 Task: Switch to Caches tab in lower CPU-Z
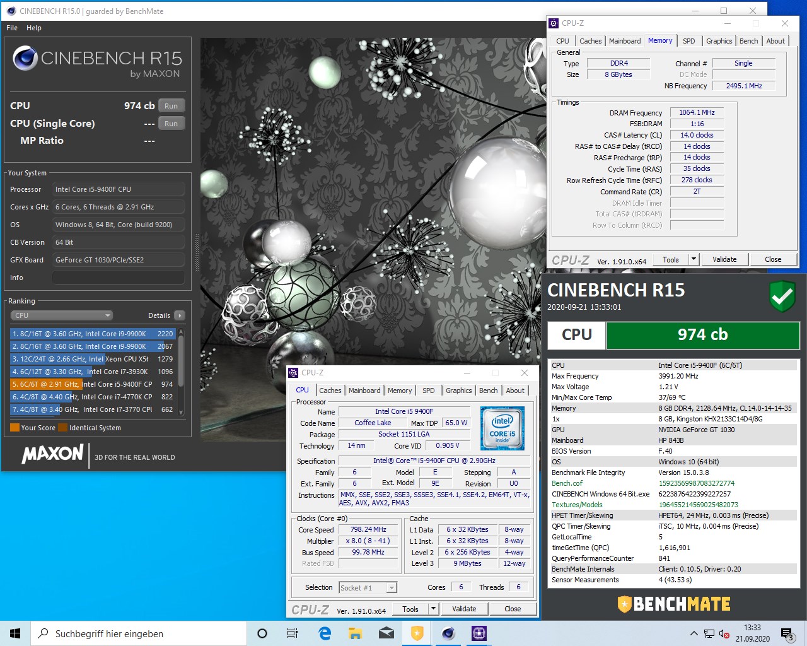coord(330,391)
